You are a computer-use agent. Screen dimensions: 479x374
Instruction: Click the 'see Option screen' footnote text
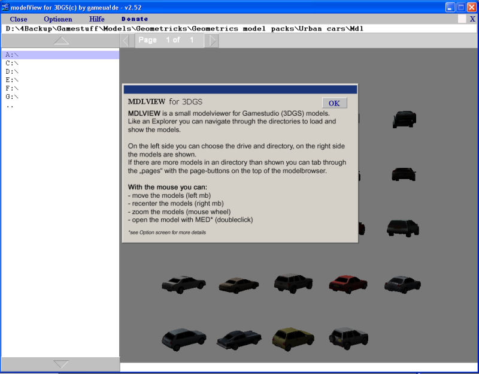pyautogui.click(x=167, y=233)
